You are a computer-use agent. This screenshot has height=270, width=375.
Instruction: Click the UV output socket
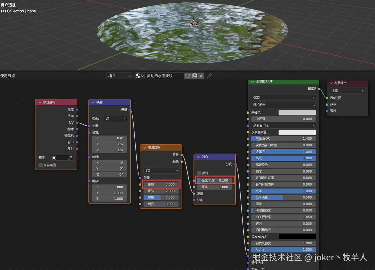[77, 123]
